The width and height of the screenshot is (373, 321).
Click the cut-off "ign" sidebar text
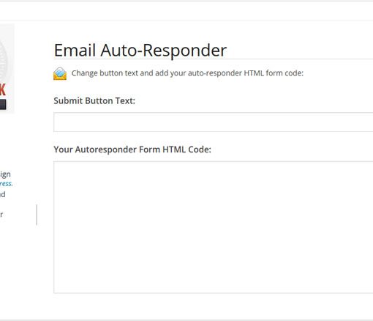5,174
